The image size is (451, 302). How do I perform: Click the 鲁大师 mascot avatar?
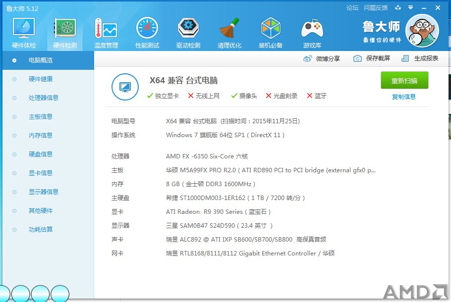tap(422, 31)
